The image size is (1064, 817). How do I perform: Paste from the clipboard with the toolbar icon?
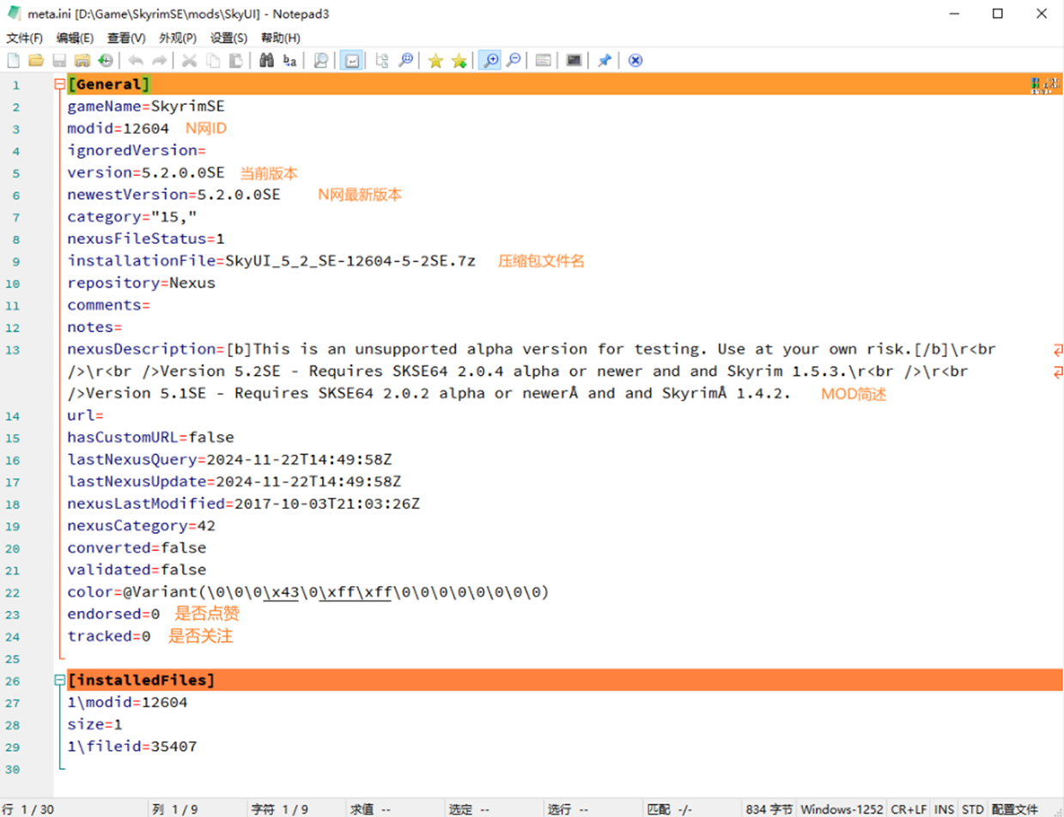(x=234, y=60)
